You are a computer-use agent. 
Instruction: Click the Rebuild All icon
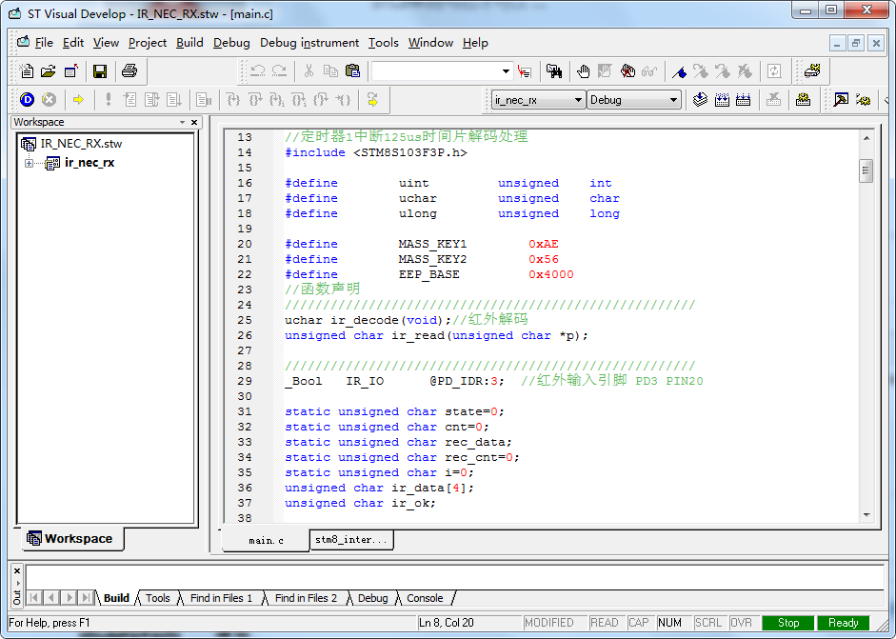pyautogui.click(x=744, y=99)
